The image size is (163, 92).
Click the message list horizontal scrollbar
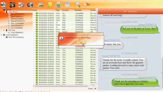pyautogui.click(x=61, y=86)
